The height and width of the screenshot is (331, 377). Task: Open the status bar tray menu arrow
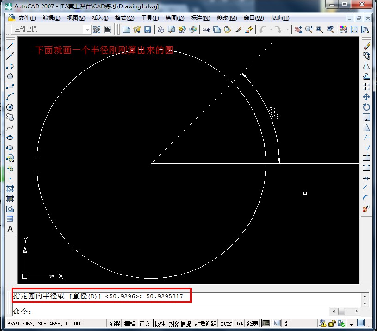[x=351, y=324]
